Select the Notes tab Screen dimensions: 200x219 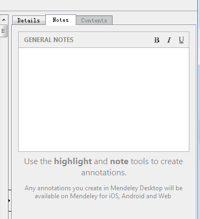coord(61,20)
